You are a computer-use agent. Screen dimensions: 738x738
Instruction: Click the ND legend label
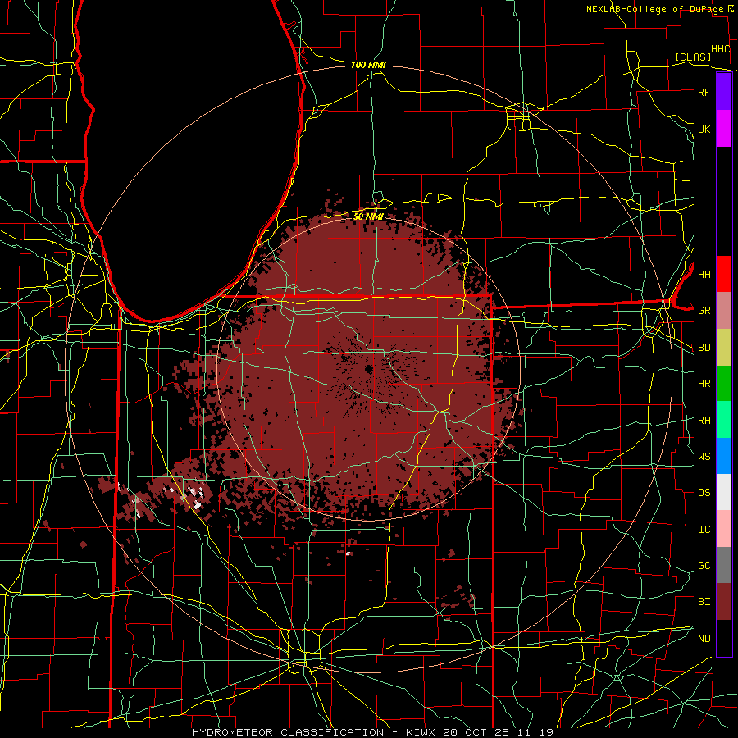click(704, 639)
